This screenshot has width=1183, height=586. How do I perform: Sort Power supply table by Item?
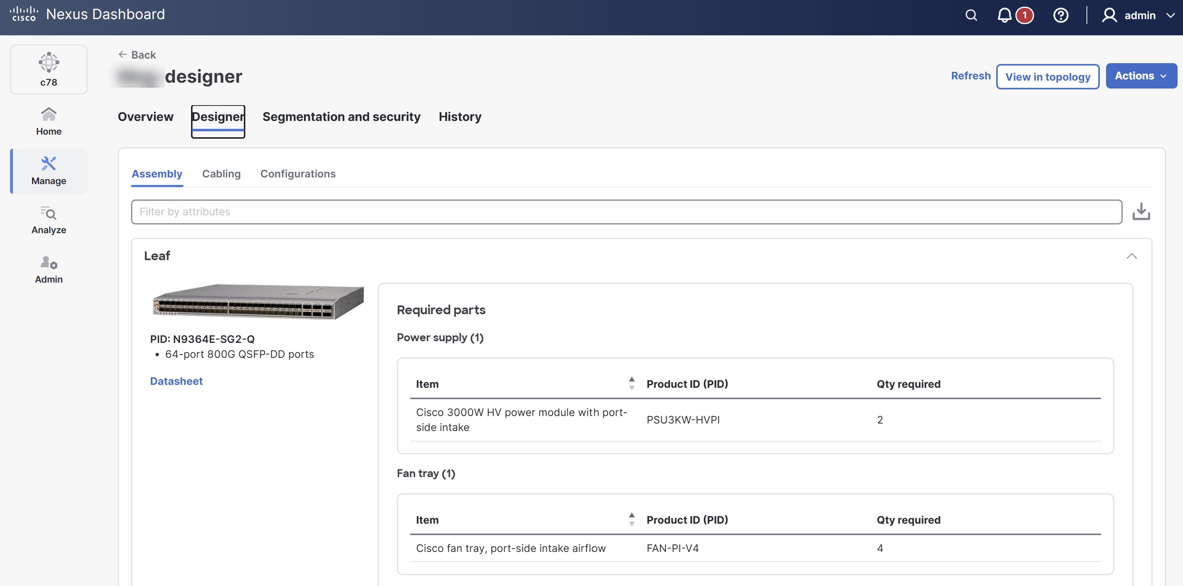click(x=631, y=384)
